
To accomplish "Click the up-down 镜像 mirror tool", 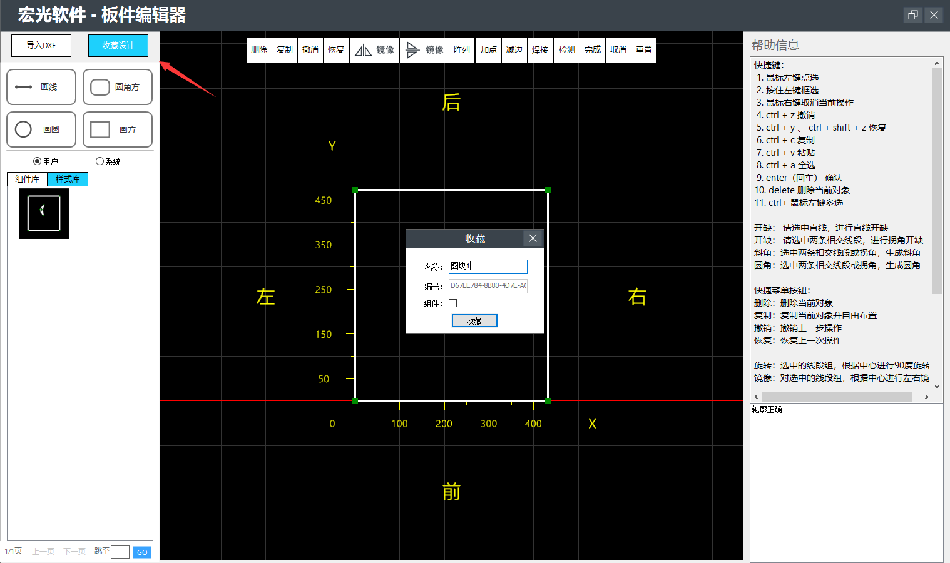I will (424, 50).
